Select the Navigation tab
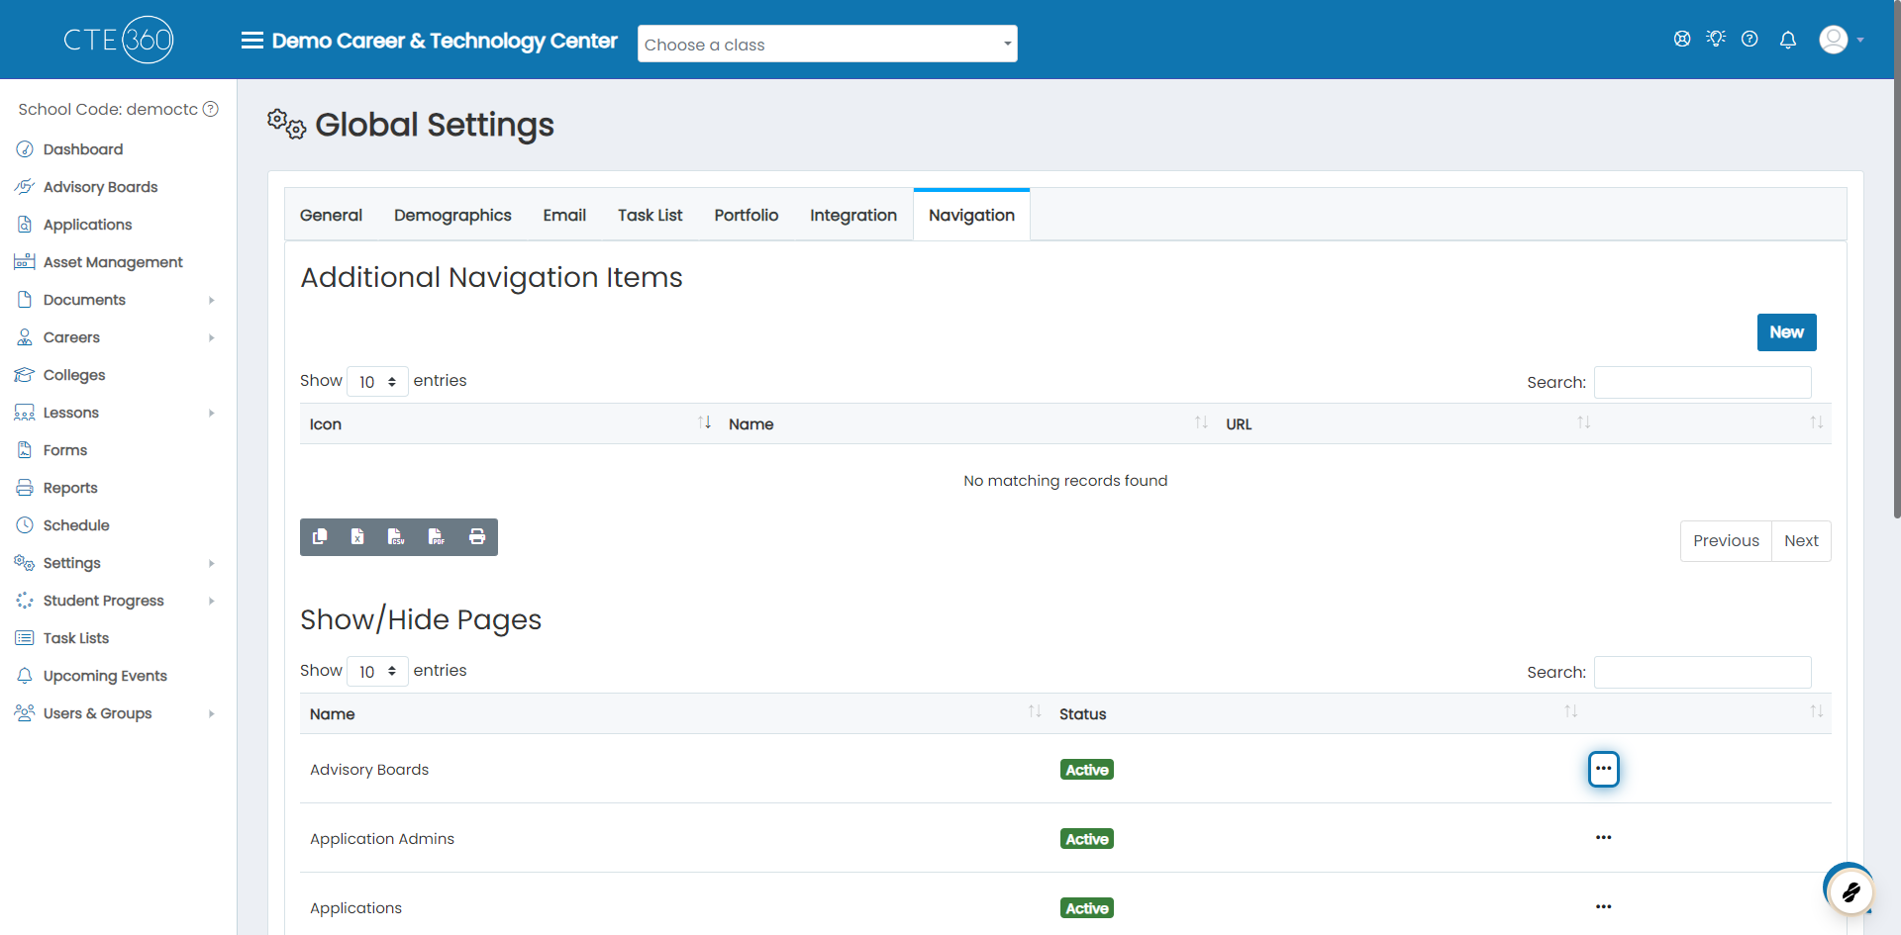 (x=971, y=215)
